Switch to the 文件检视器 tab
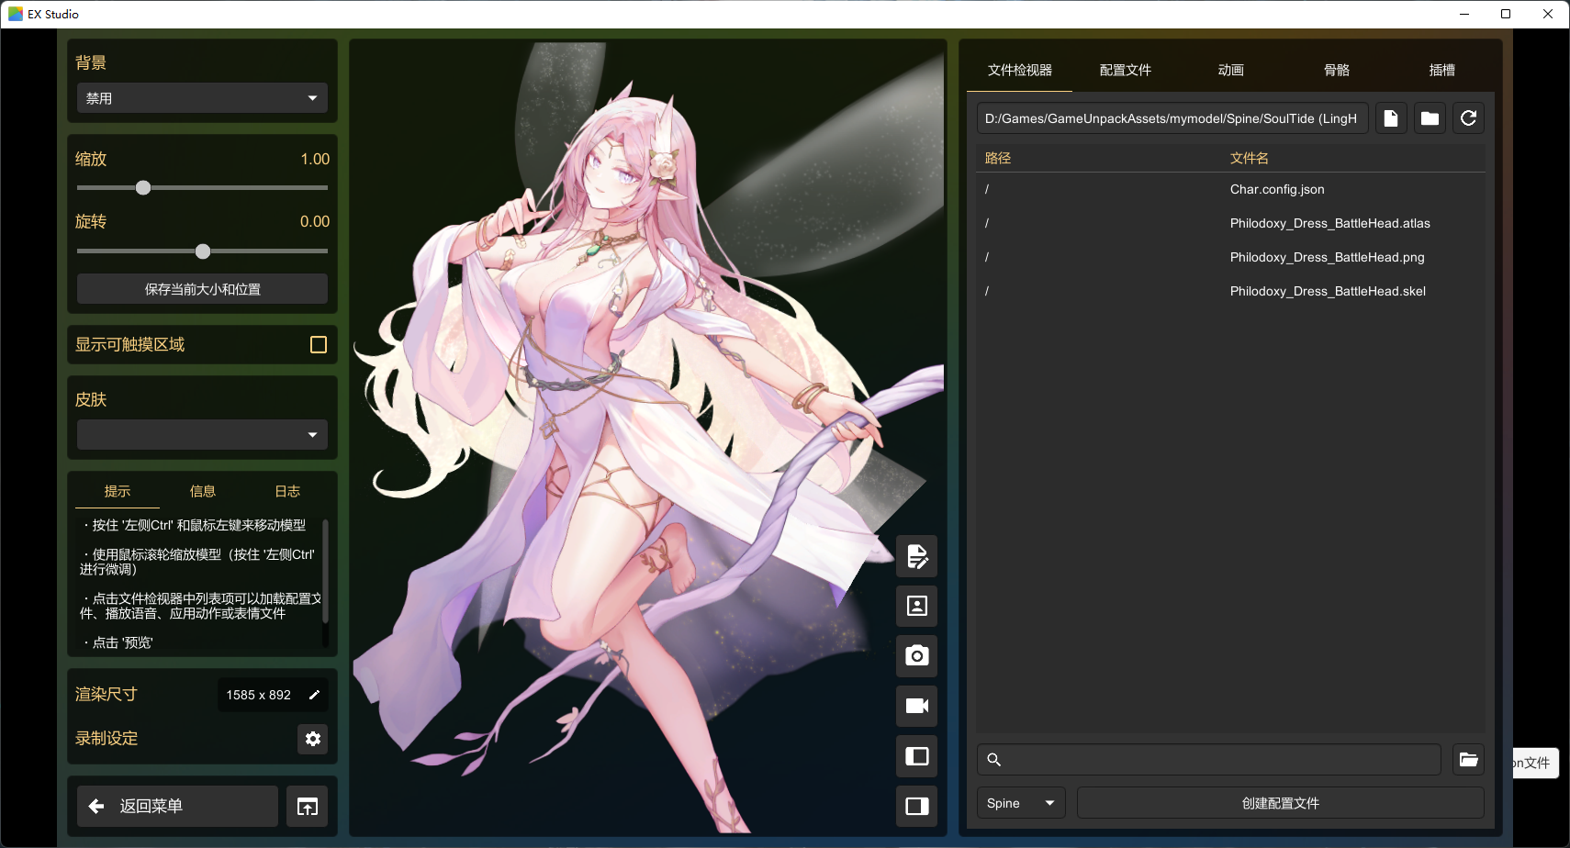Screen dimensions: 1570x848 point(1020,71)
